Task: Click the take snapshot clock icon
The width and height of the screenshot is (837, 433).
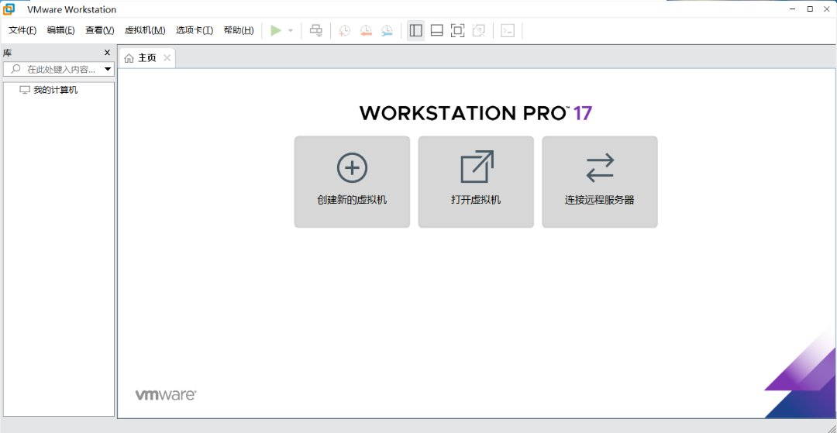Action: click(x=345, y=30)
